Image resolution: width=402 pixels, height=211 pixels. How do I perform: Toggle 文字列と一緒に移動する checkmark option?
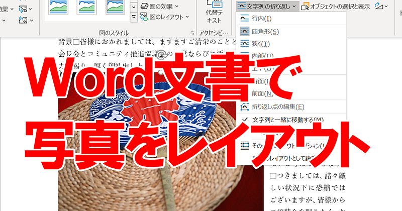pos(291,120)
